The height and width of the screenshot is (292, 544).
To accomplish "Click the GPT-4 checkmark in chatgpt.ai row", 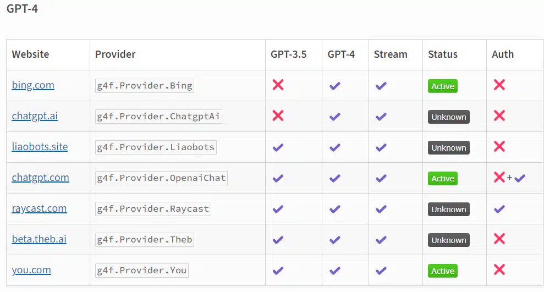I will 335,117.
